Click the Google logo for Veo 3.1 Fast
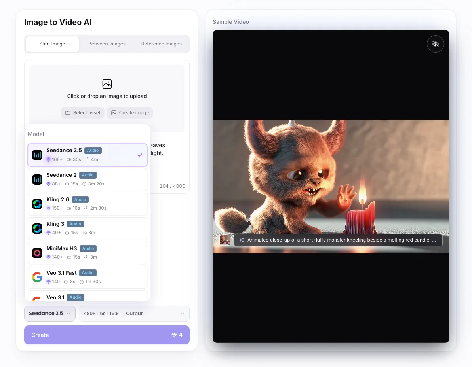 37,277
